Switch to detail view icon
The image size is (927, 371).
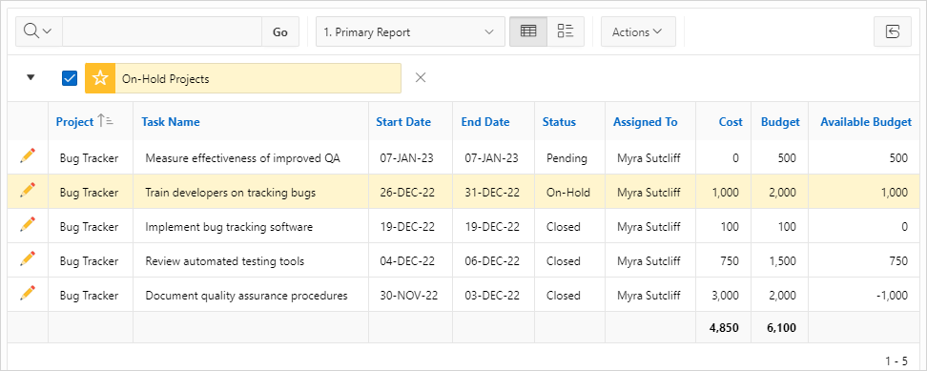point(566,31)
